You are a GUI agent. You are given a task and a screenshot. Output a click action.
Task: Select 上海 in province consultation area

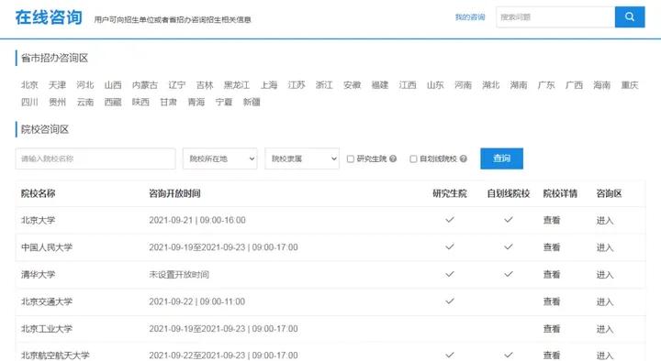269,85
